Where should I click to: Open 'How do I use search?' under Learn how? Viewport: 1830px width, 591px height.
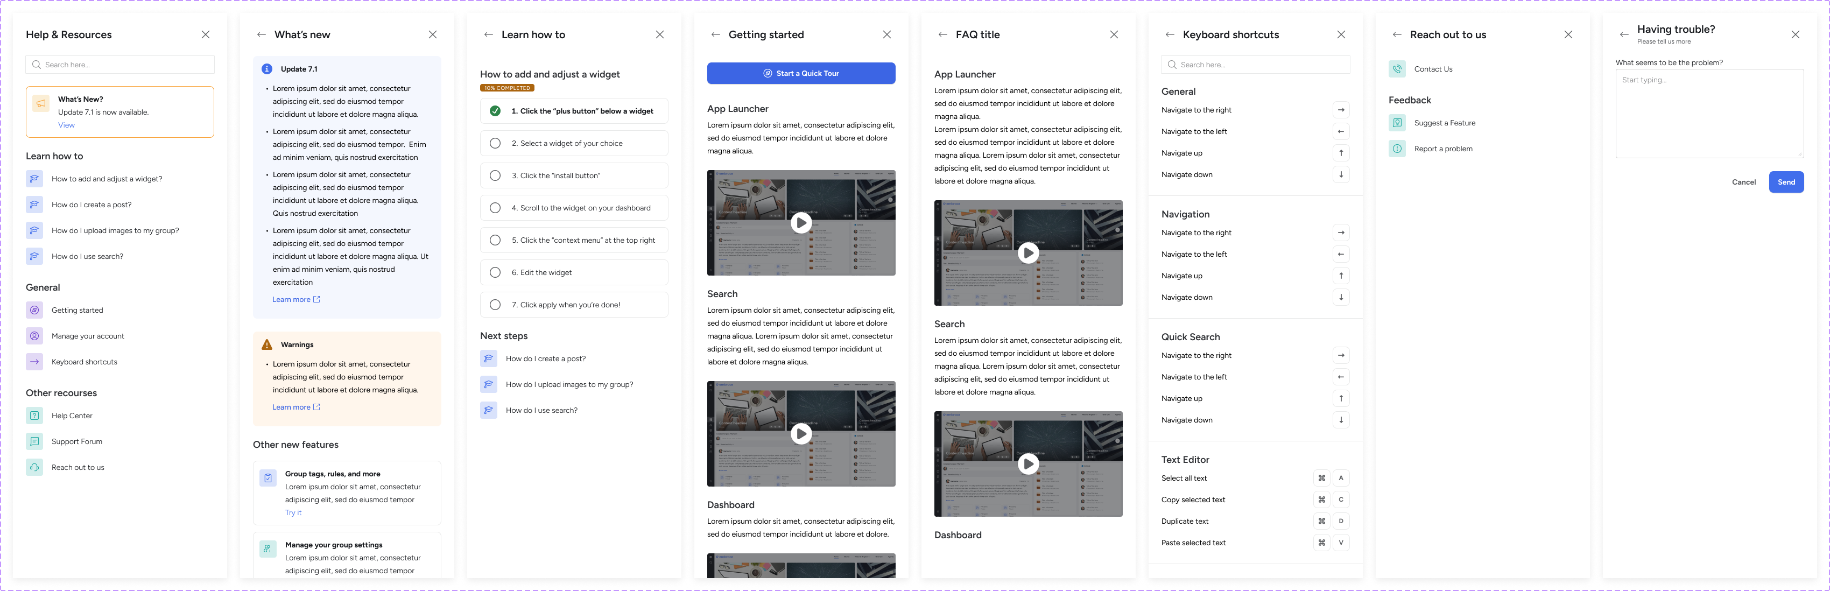(88, 256)
